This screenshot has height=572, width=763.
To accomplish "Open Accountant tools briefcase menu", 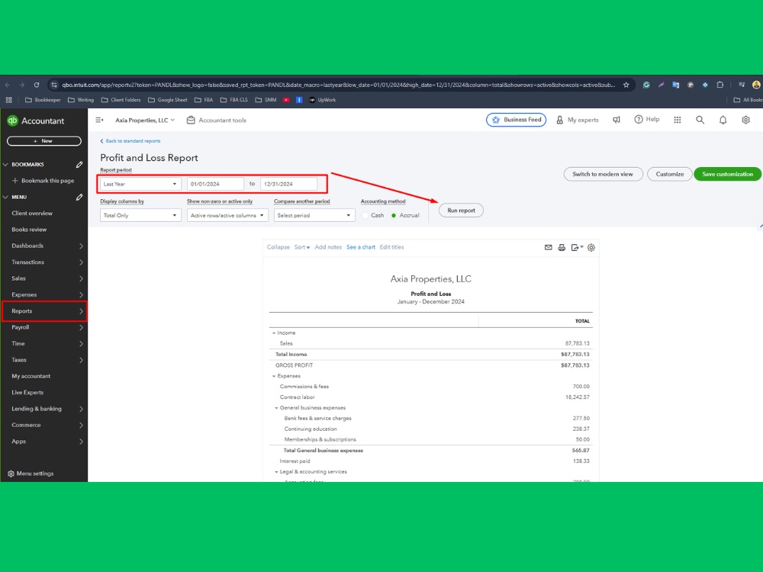I will pyautogui.click(x=217, y=121).
